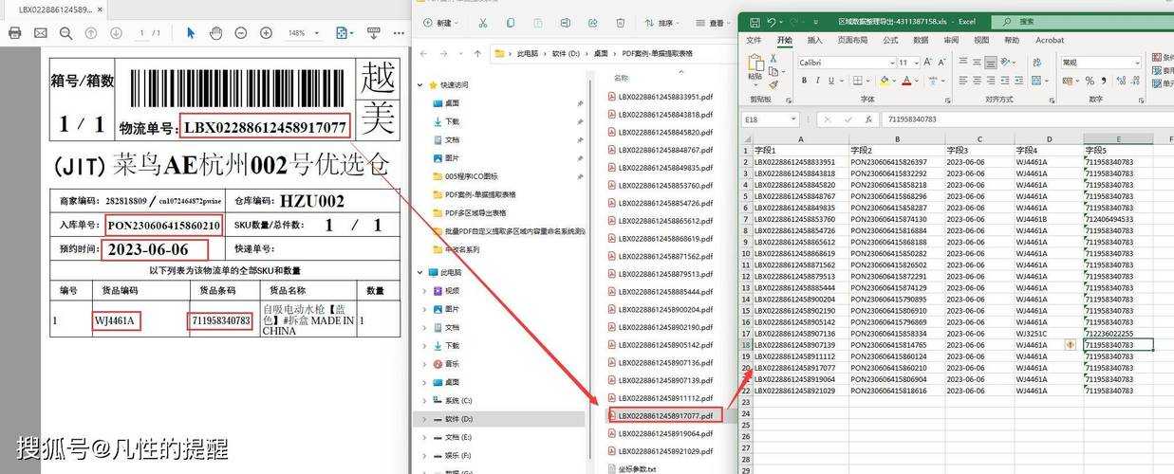Collapse 快速访问 tree section

pos(420,85)
